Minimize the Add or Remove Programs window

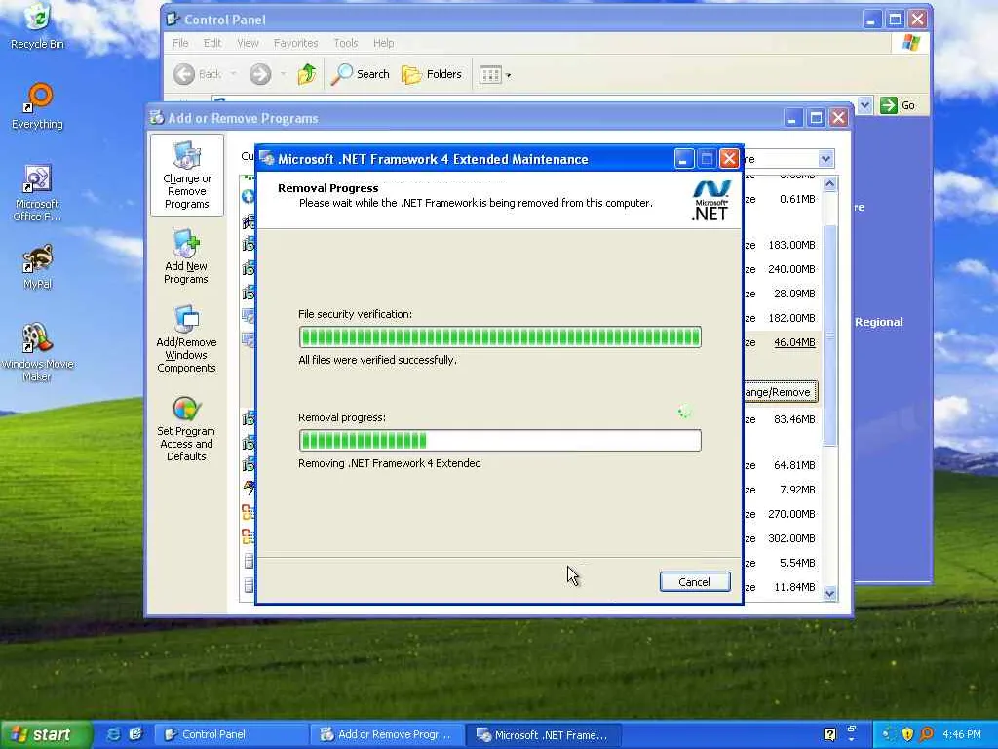click(x=792, y=118)
